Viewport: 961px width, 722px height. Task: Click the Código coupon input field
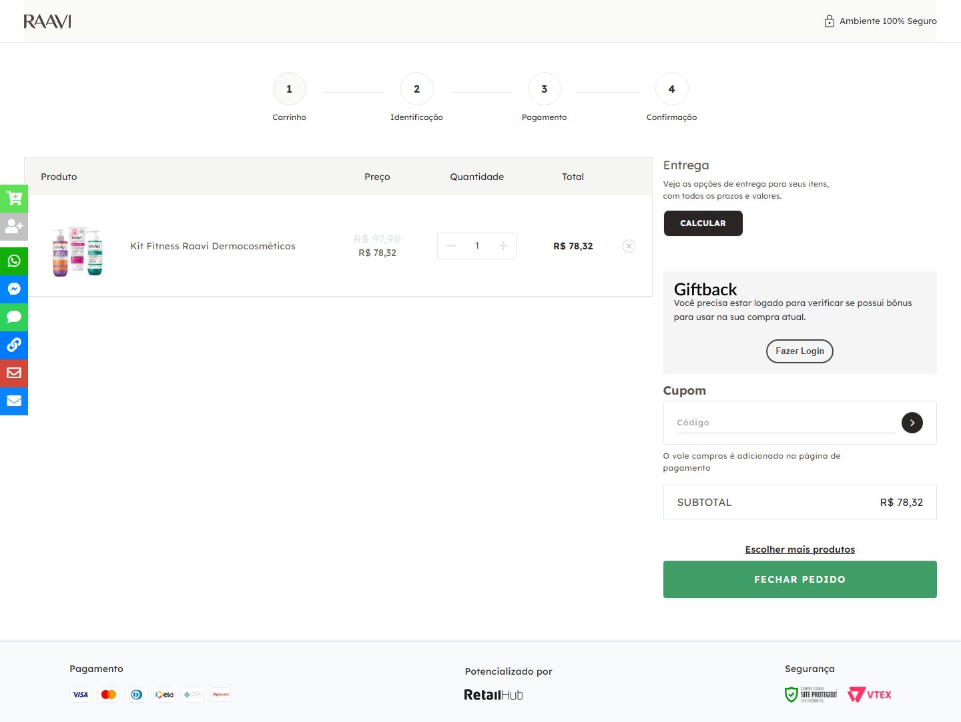click(786, 423)
